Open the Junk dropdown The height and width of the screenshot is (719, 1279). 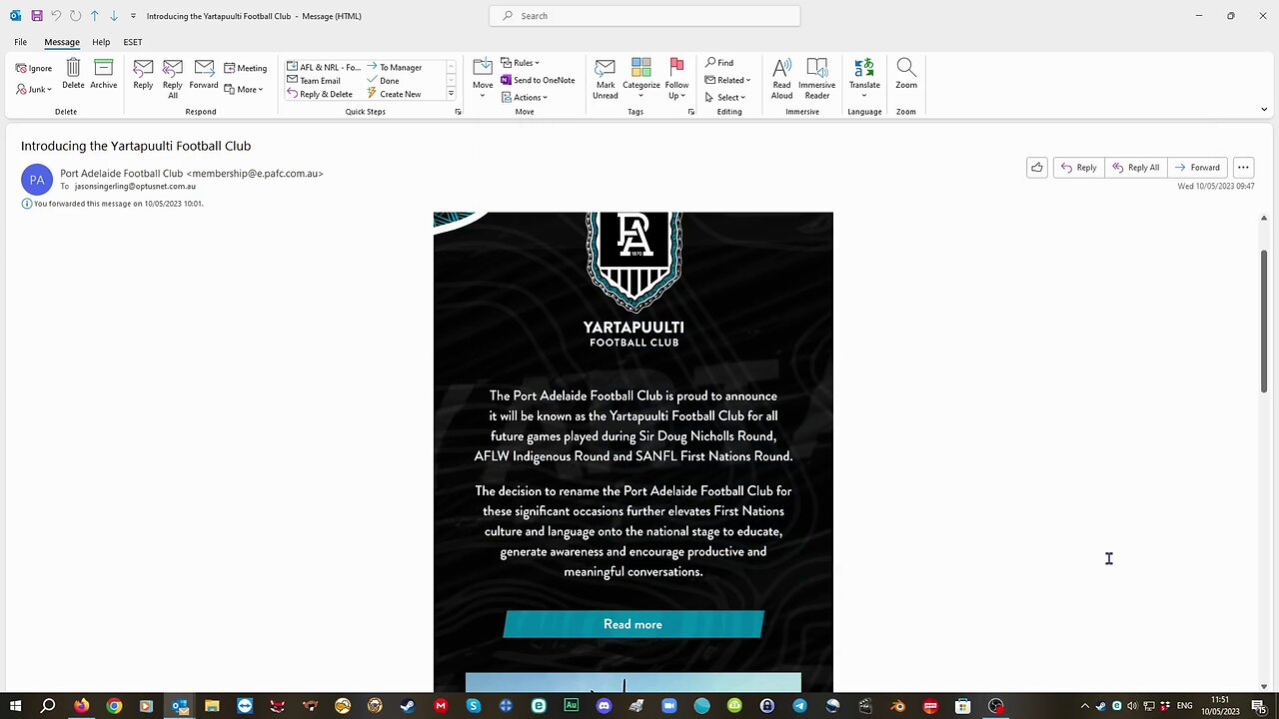click(34, 89)
